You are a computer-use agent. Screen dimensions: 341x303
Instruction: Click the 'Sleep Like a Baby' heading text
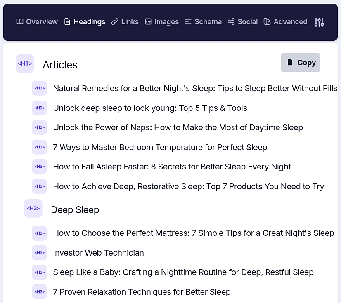(x=183, y=272)
